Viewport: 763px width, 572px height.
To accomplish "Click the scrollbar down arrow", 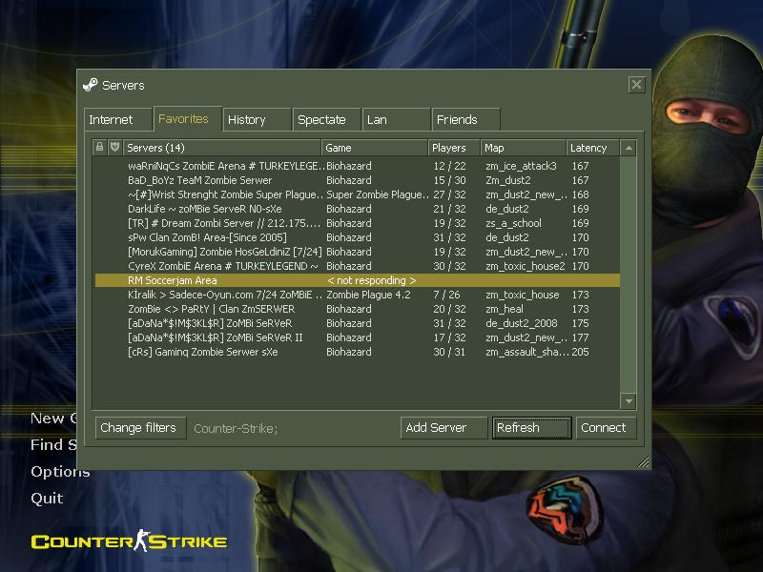I will (629, 400).
